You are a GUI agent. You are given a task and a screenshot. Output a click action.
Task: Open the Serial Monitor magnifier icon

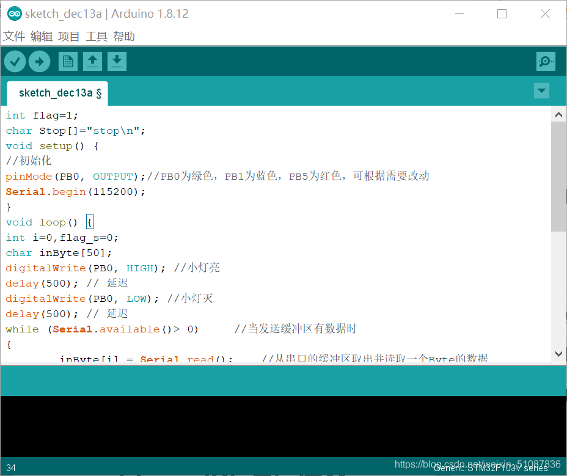click(x=546, y=61)
